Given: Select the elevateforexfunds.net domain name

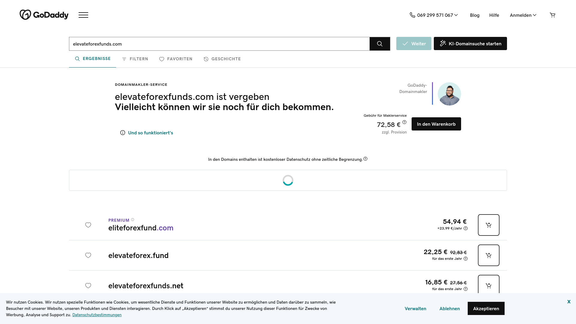Looking at the screenshot, I should pyautogui.click(x=146, y=286).
